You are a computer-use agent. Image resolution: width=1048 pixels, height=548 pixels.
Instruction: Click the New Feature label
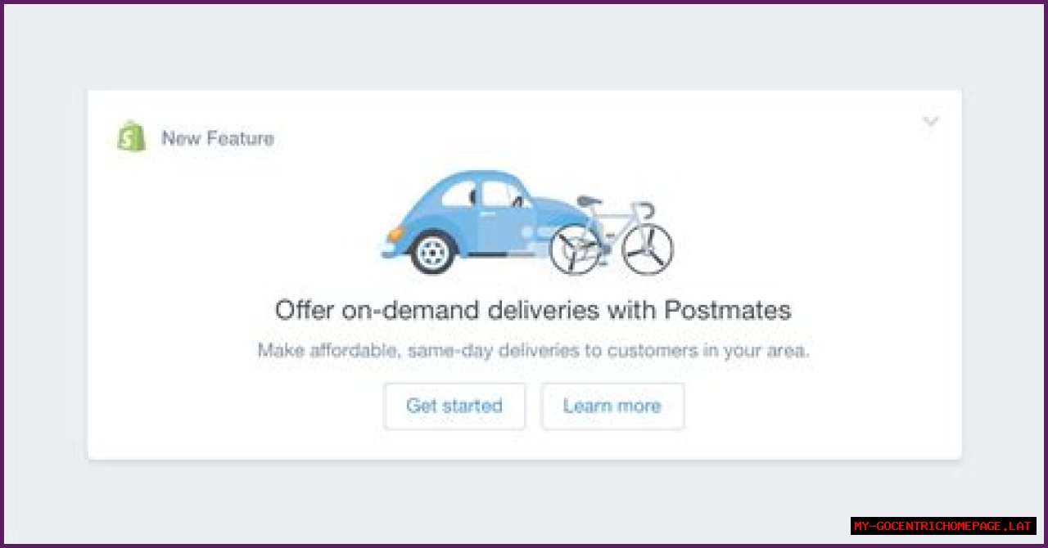[218, 138]
